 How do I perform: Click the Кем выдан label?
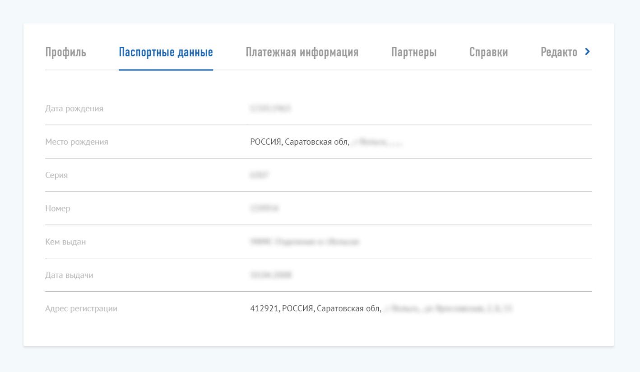coord(65,242)
